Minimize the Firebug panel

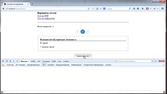[159, 61]
